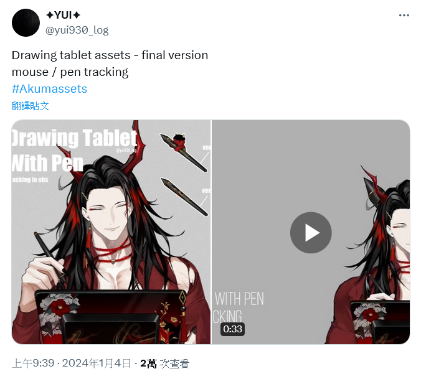
Task: Click the 0:33 duration badge
Action: click(x=232, y=329)
